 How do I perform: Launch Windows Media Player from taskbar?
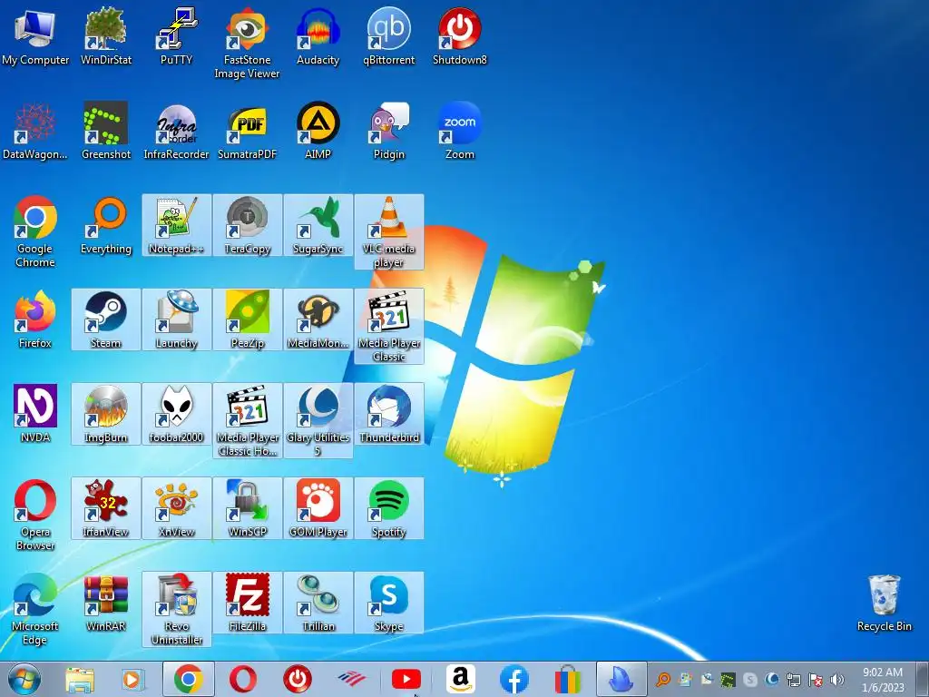click(x=132, y=679)
